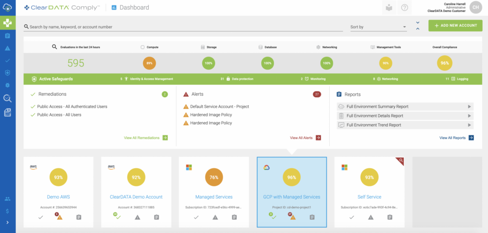Screen dimensions: 488x233
Task: Open Self Service account link
Action: 369,197
